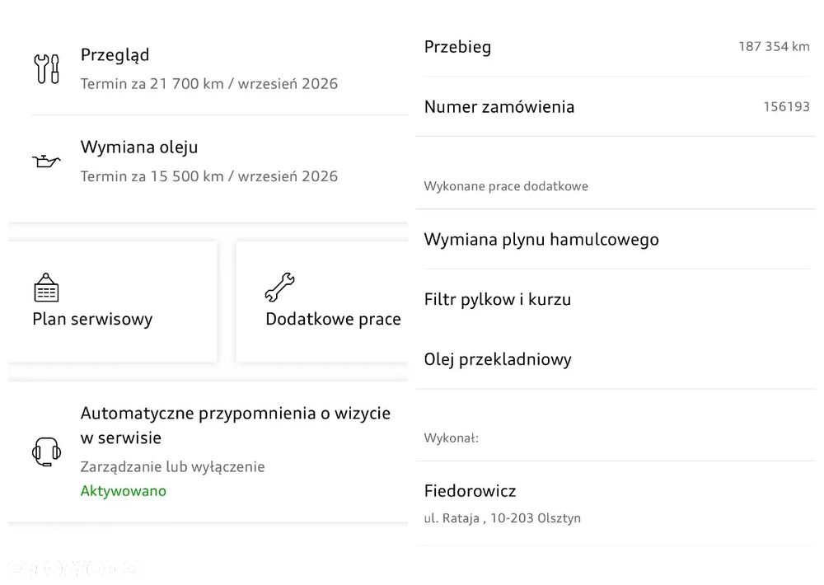Select Filtr pylkow i kurzu item
824x585 pixels.
click(498, 300)
